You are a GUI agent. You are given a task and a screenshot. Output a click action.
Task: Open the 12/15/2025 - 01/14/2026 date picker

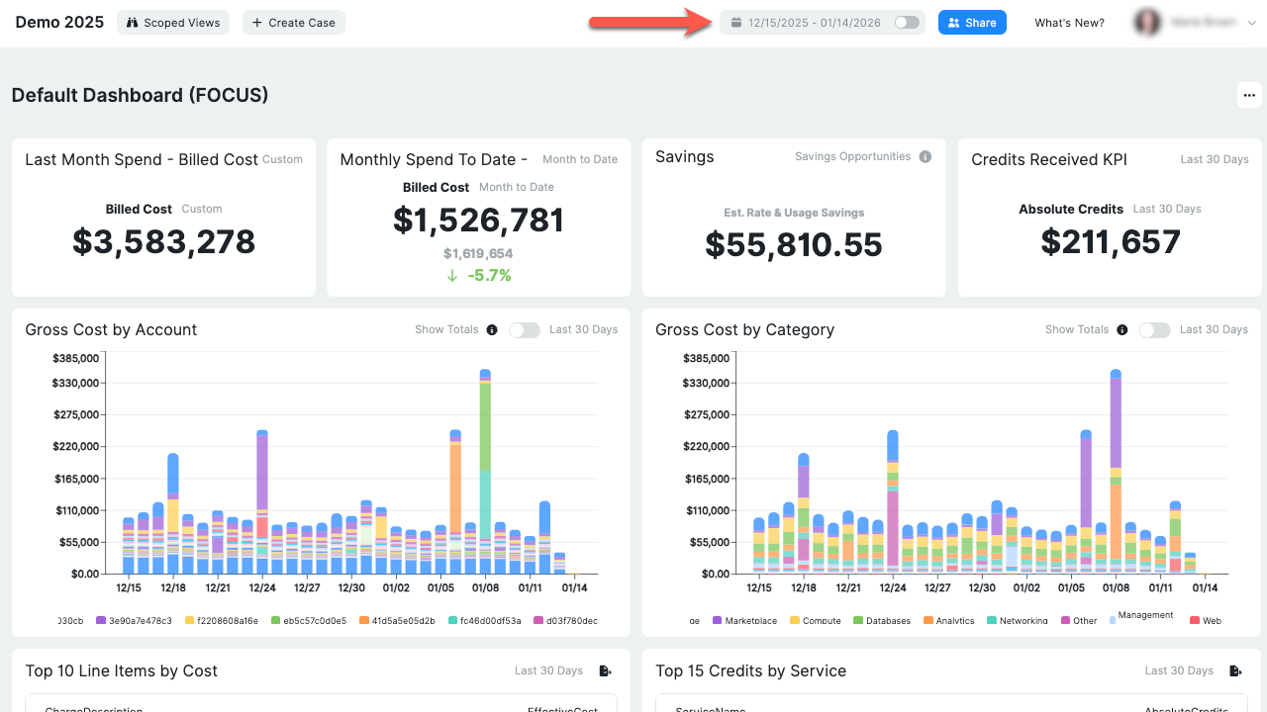815,23
